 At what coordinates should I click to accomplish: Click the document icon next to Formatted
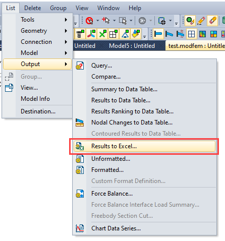point(80,170)
